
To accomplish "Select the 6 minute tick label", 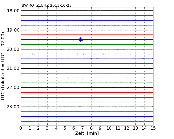I will (74, 128).
